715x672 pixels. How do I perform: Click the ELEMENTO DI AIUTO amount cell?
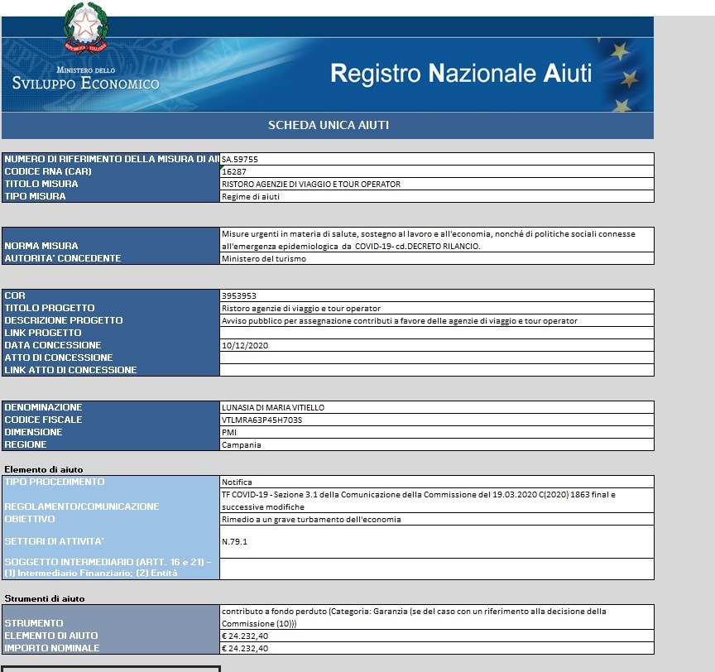[437, 636]
